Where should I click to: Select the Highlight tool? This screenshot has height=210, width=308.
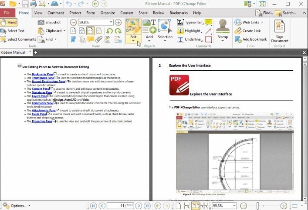190,31
